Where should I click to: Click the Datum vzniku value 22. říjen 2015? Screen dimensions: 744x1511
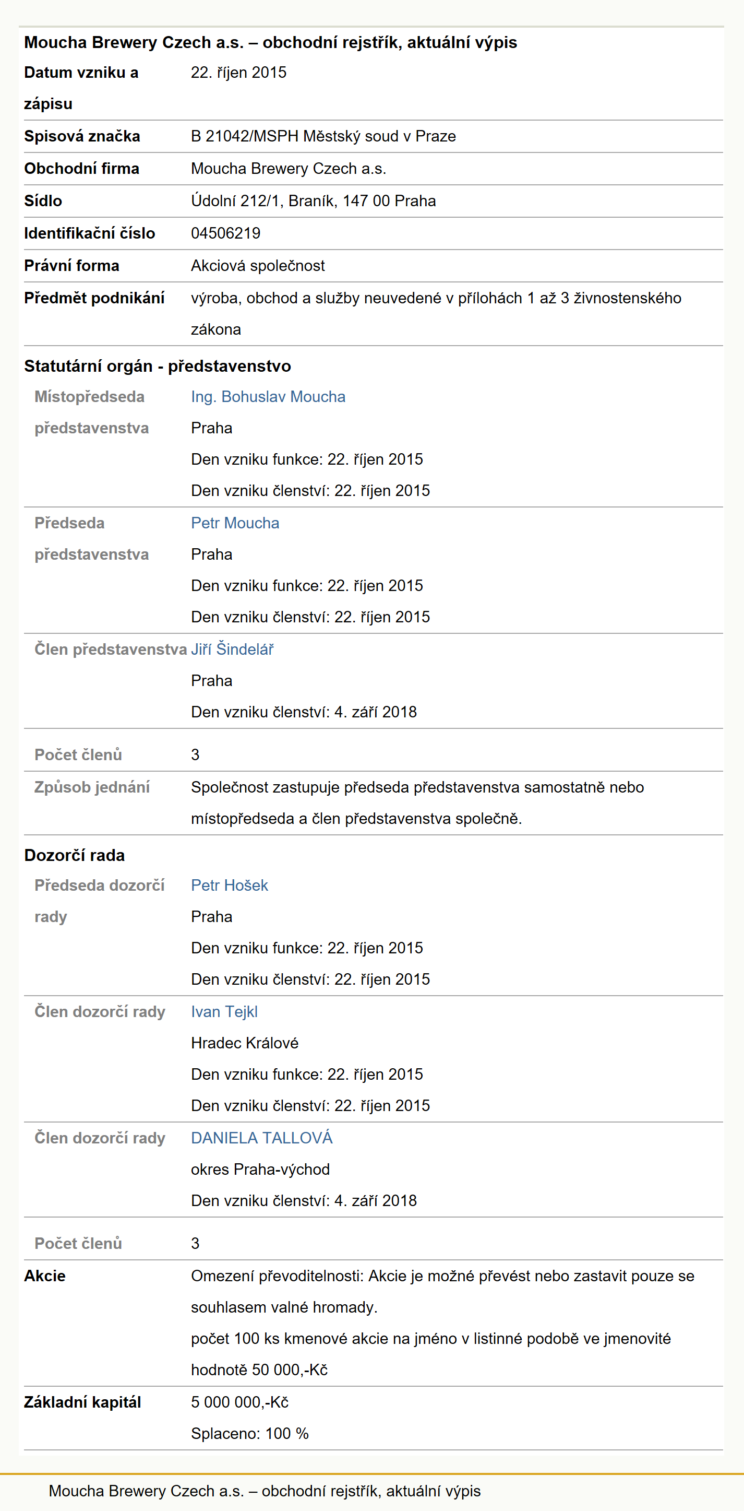click(x=238, y=73)
